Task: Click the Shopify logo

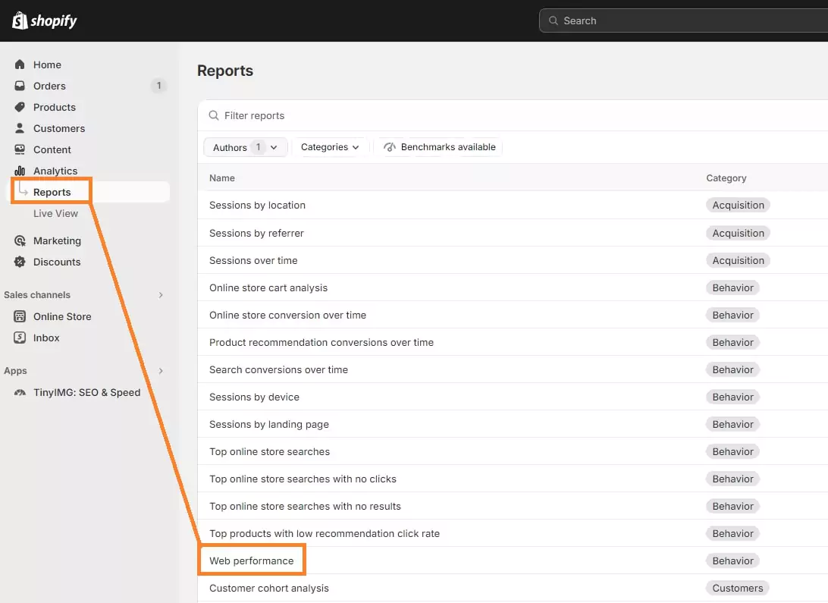Action: 44,20
